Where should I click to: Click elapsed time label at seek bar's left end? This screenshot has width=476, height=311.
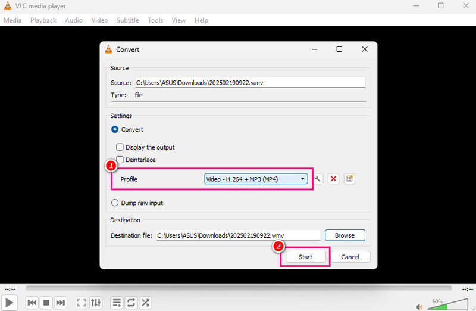(x=10, y=289)
